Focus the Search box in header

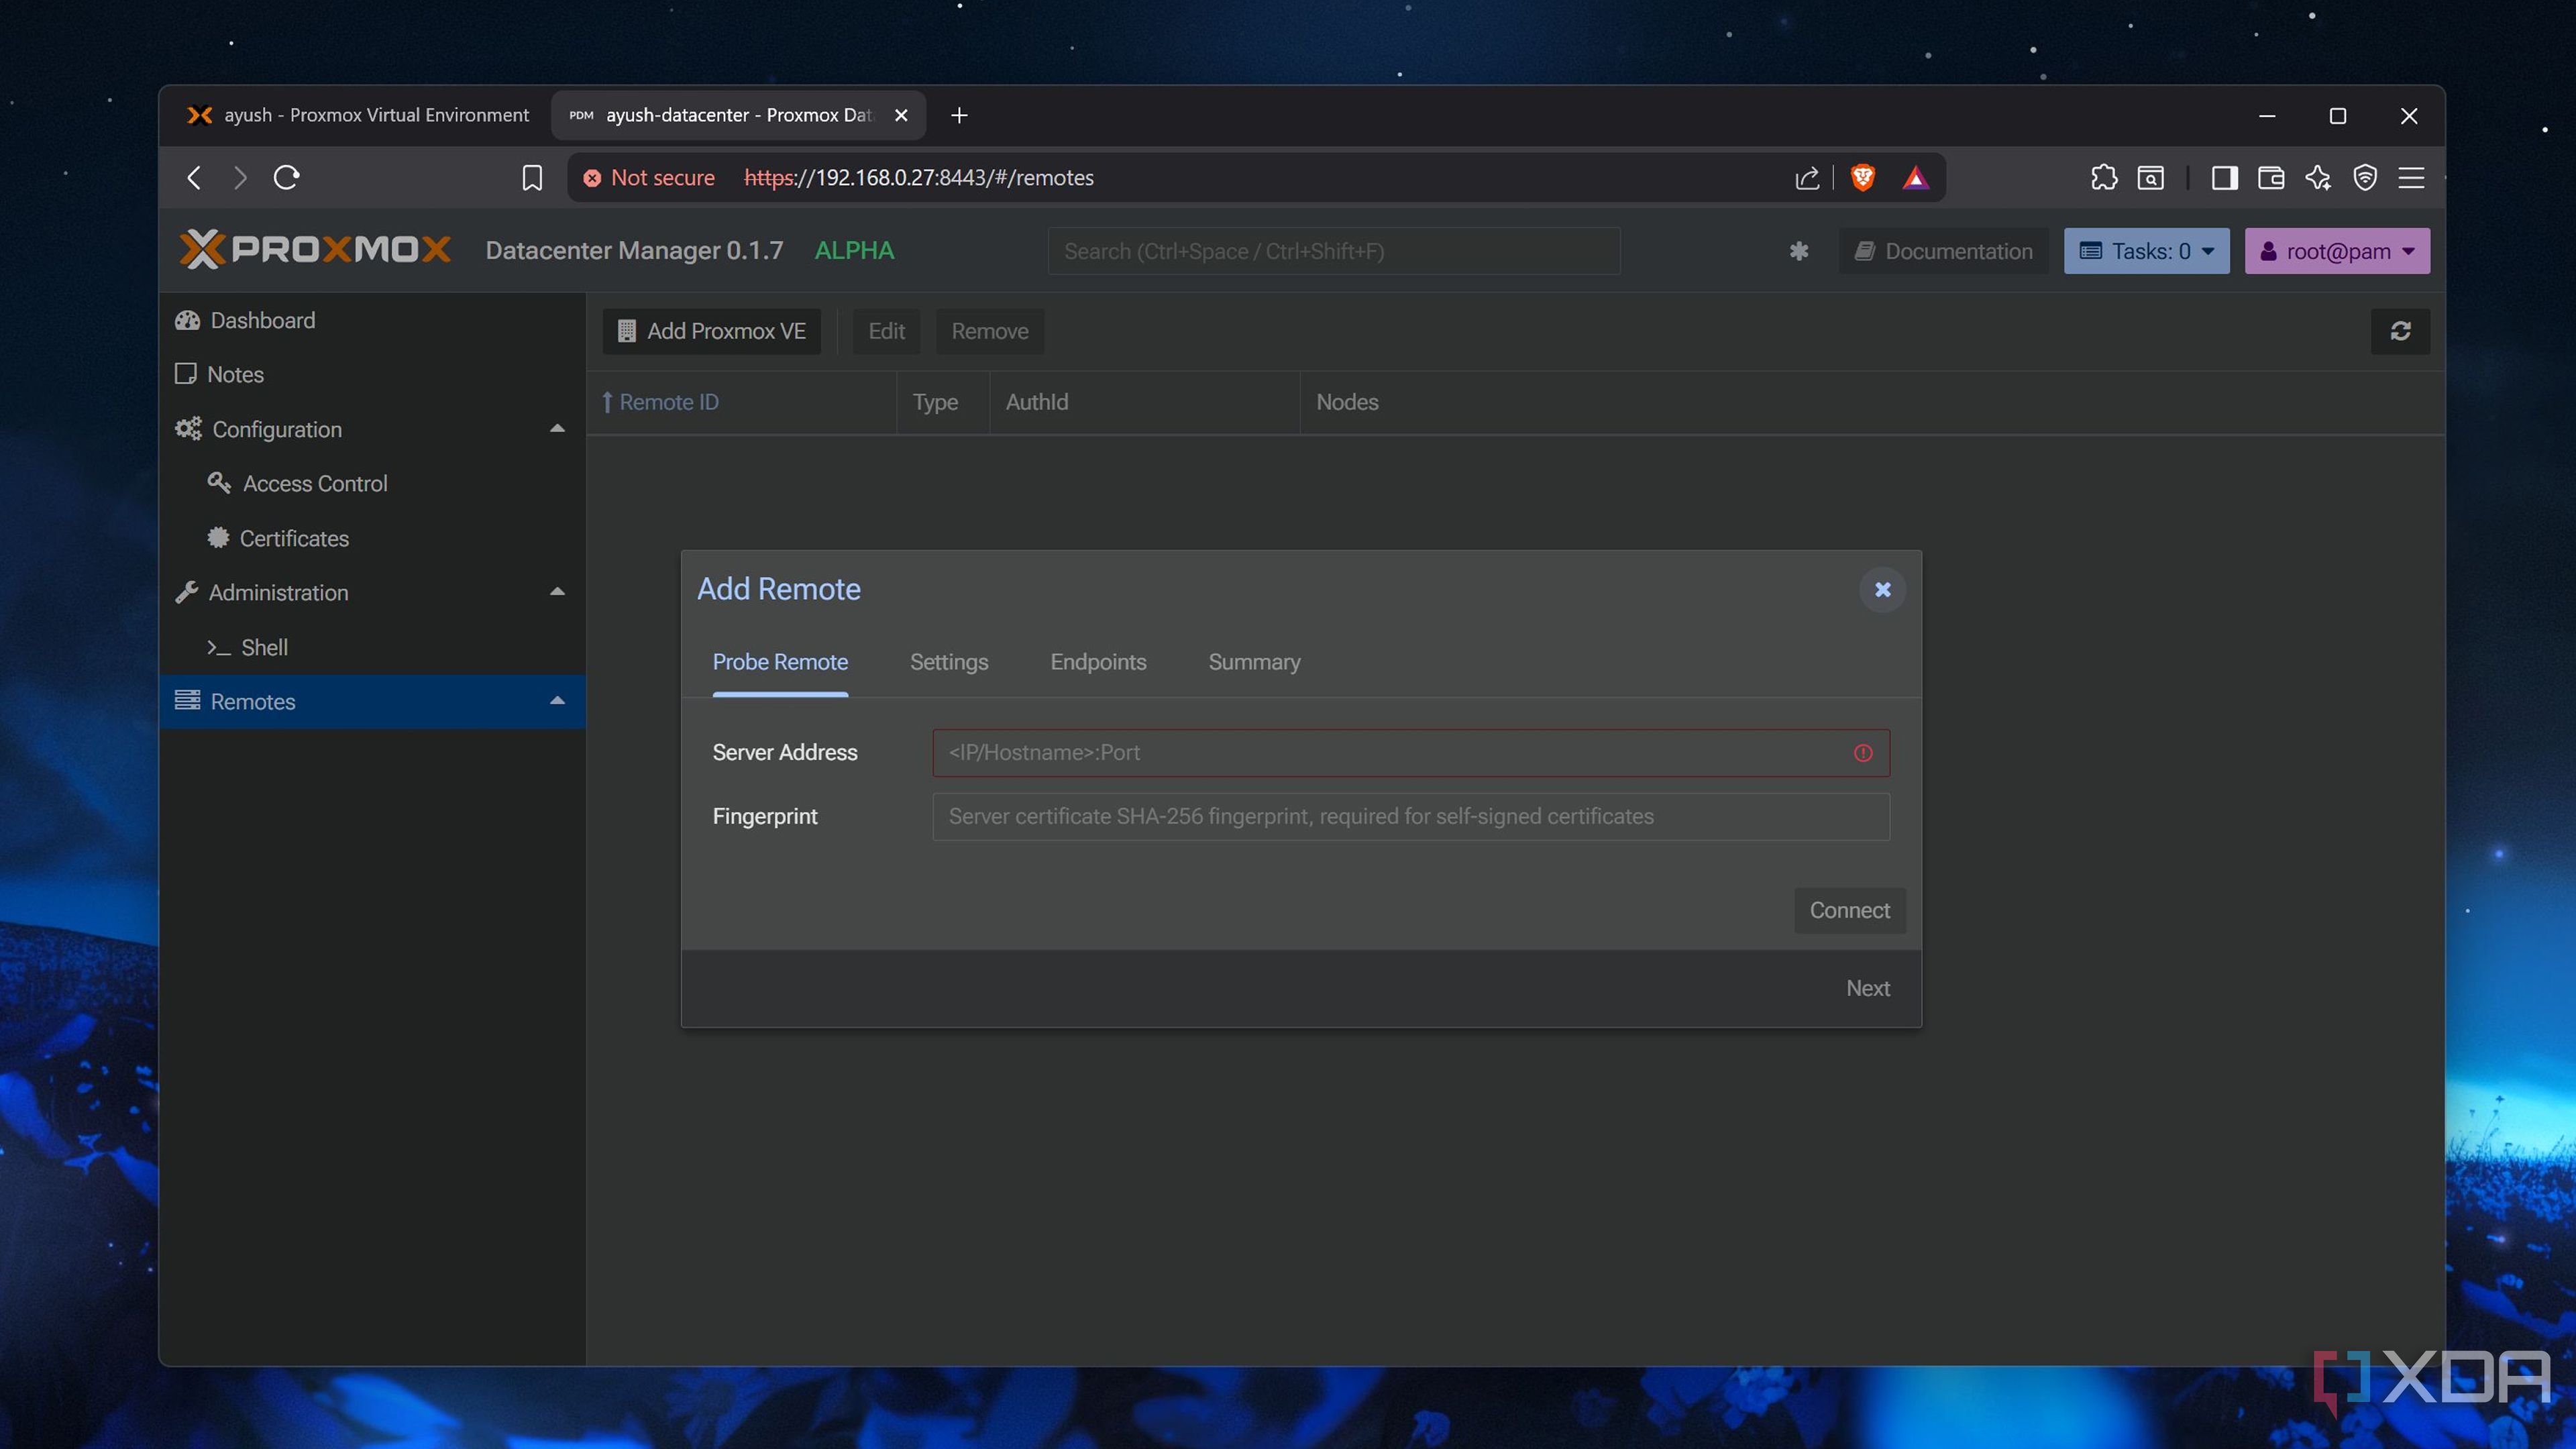pos(1333,251)
